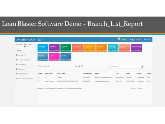Screen dimensions: 165x124
Task: Click the gmail.com email cell
Action: pyautogui.click(x=104, y=77)
